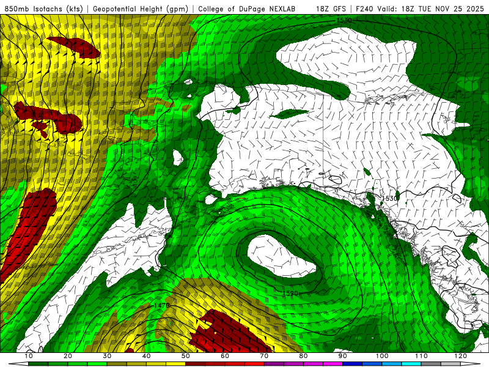This screenshot has width=489, height=367.
Task: Click the '120' value on the legend scale
Action: [x=461, y=356]
